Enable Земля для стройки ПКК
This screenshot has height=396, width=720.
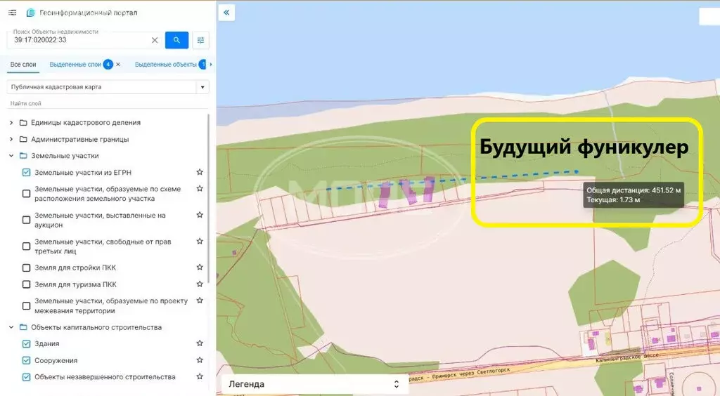pyautogui.click(x=27, y=268)
